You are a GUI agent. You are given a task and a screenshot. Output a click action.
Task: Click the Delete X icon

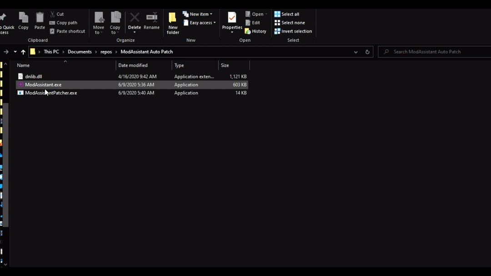(135, 18)
